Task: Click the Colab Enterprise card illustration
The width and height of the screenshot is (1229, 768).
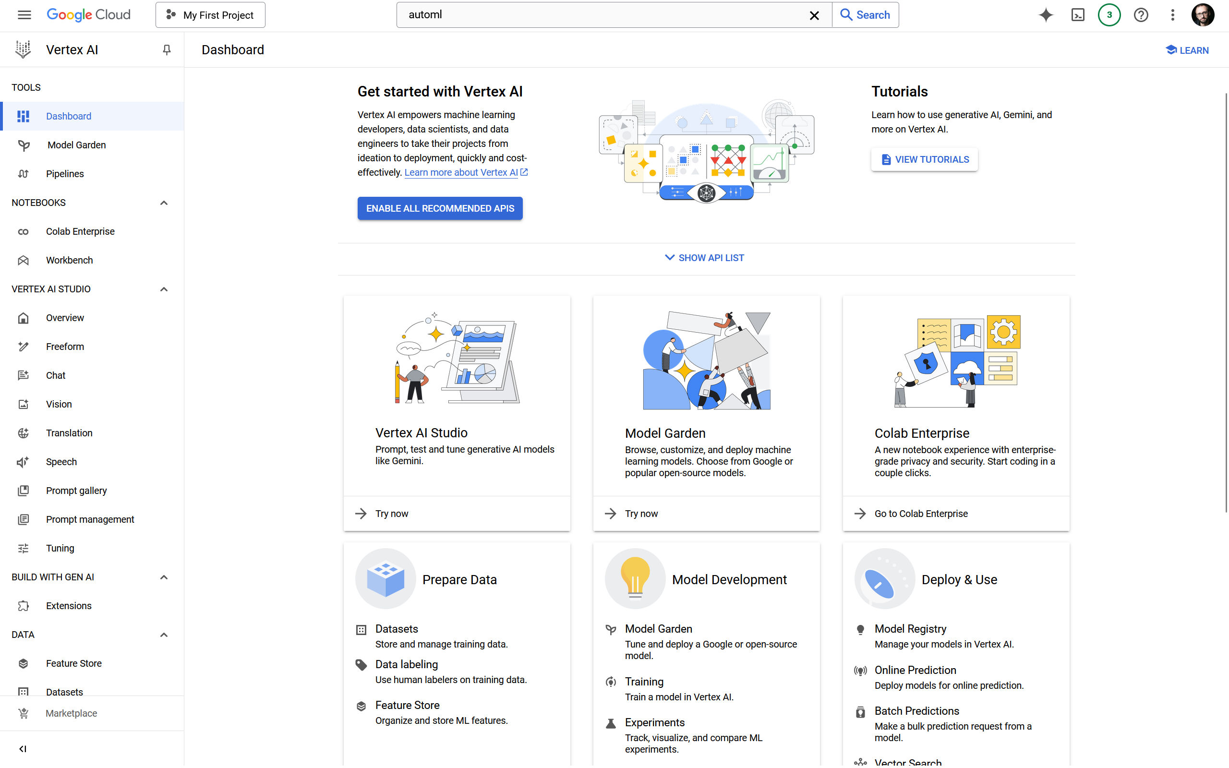Action: tap(956, 360)
